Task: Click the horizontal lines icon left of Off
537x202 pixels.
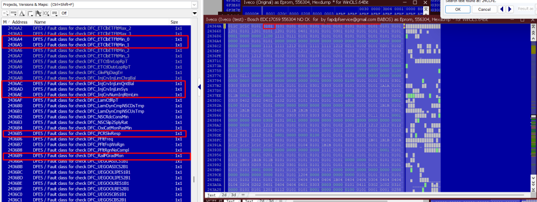Action: tap(54, 13)
